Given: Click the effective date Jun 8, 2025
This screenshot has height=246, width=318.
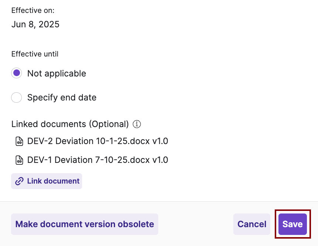Looking at the screenshot, I should [35, 24].
